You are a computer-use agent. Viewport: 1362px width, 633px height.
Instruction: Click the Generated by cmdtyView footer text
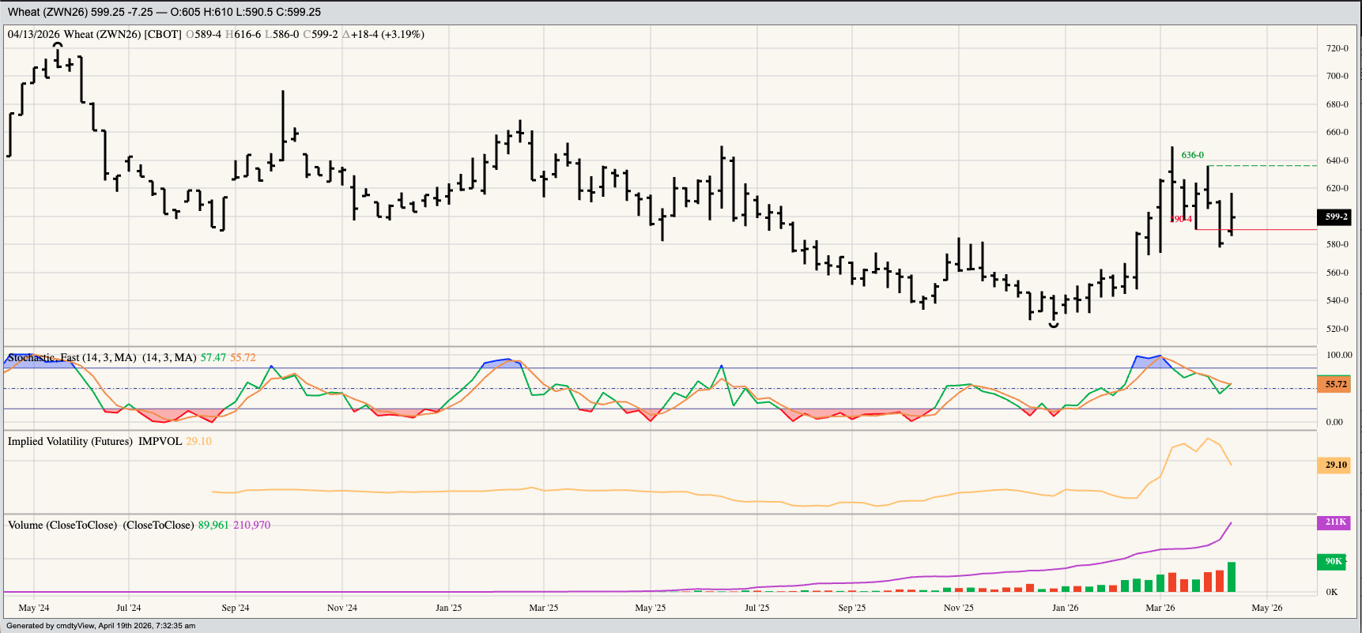coord(100,626)
